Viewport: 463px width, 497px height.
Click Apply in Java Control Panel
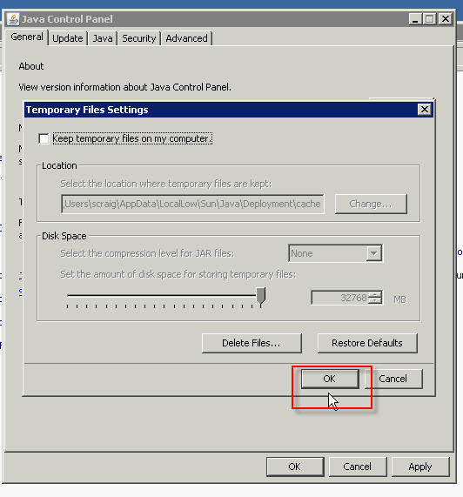pyautogui.click(x=420, y=467)
